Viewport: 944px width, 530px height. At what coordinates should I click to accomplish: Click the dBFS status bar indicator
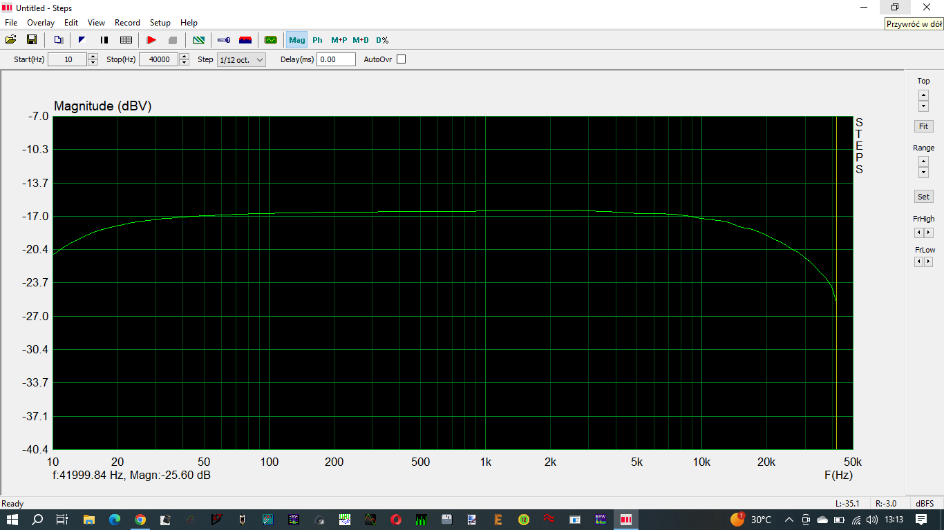[x=925, y=504]
